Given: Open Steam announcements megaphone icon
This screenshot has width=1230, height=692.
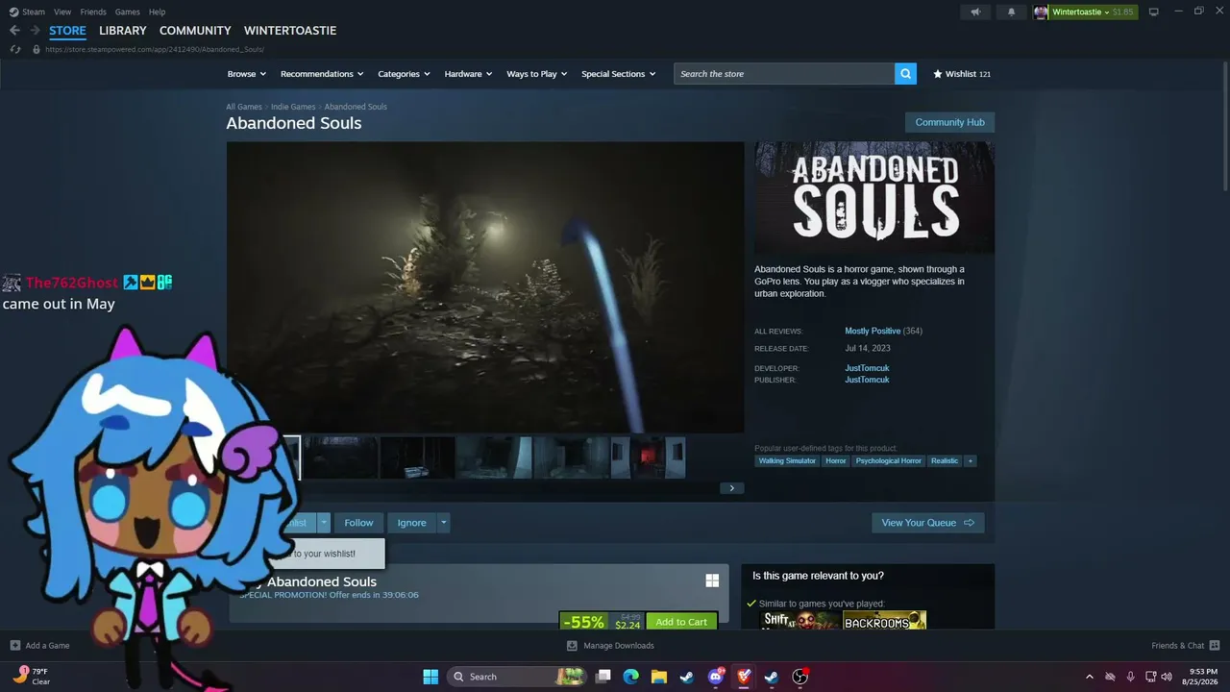Looking at the screenshot, I should (975, 12).
